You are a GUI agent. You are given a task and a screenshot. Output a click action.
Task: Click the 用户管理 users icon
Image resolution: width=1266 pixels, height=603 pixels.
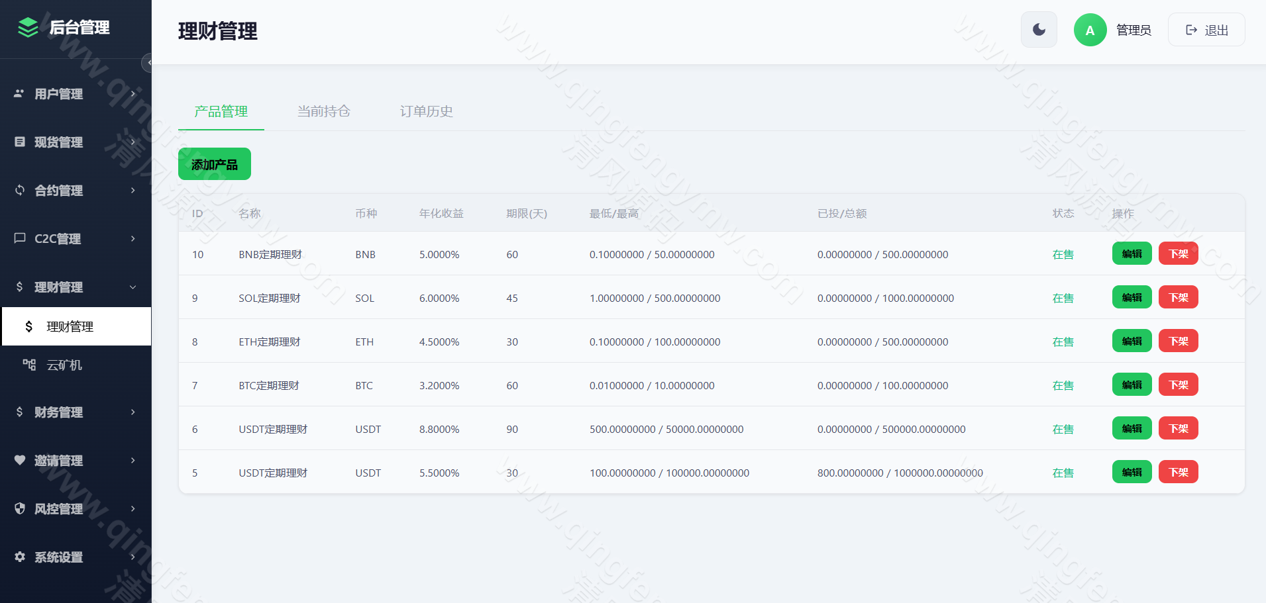click(19, 94)
